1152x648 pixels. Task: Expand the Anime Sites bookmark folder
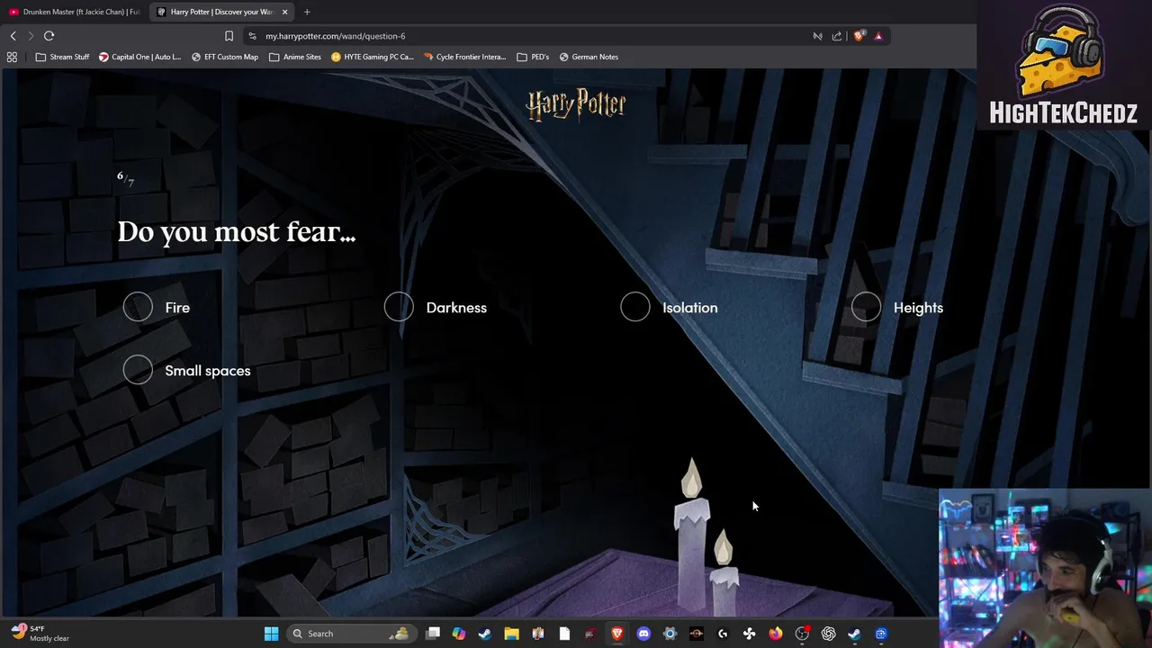click(294, 57)
